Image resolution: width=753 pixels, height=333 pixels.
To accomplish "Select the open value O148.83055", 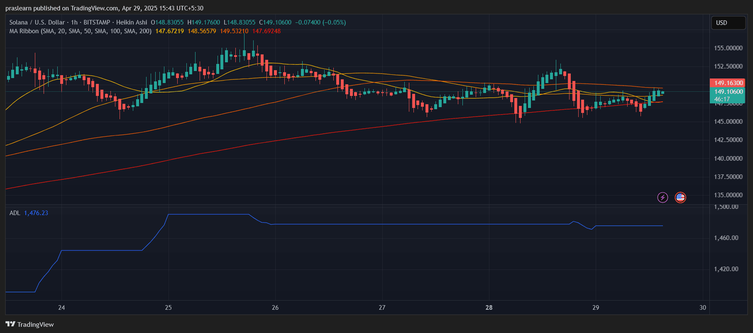I will [167, 22].
